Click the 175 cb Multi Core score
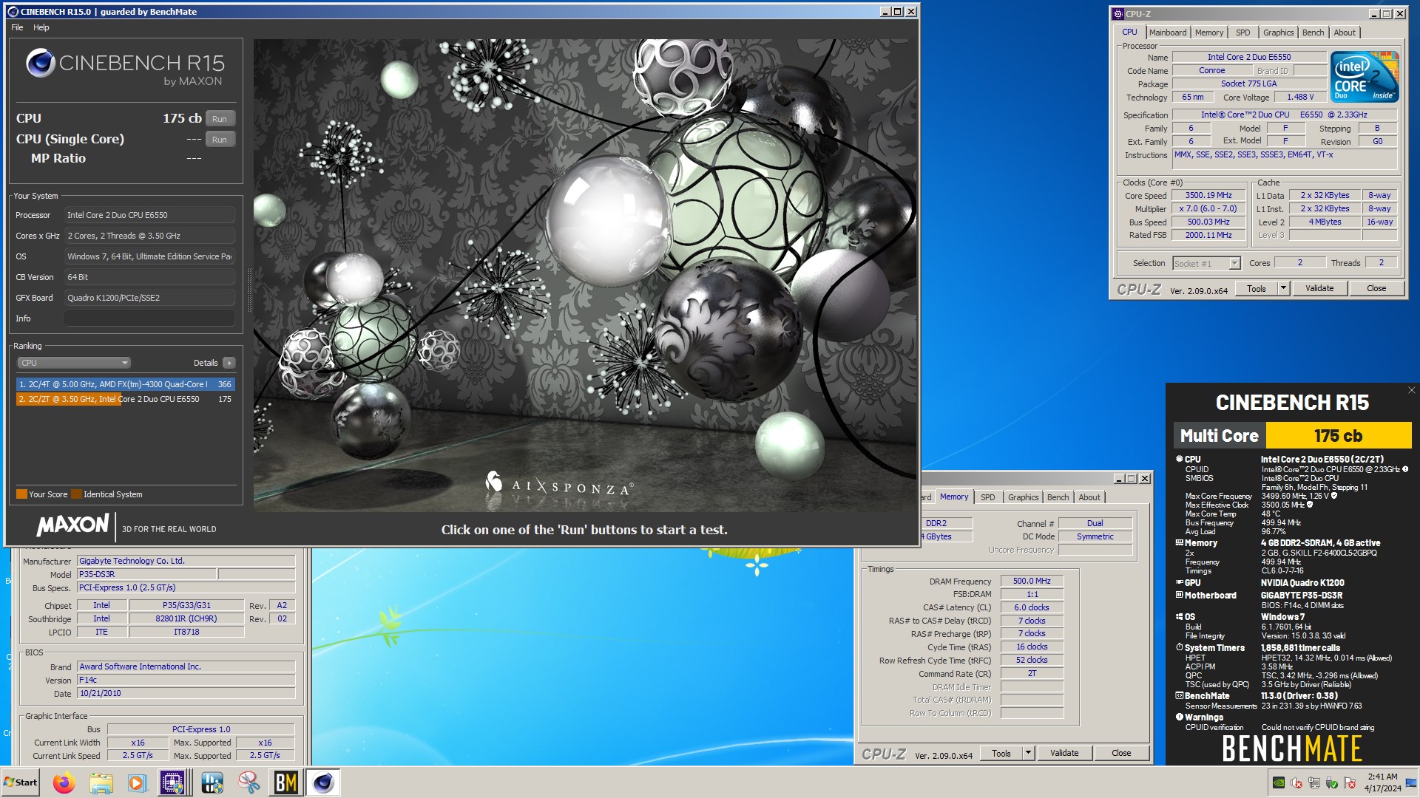This screenshot has height=798, width=1420. (x=1338, y=436)
